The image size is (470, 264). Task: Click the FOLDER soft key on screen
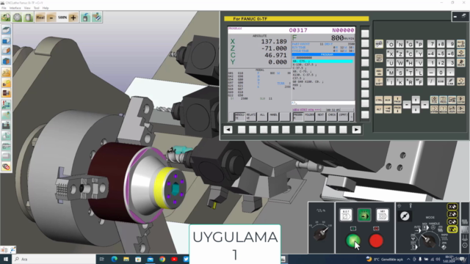309,117
